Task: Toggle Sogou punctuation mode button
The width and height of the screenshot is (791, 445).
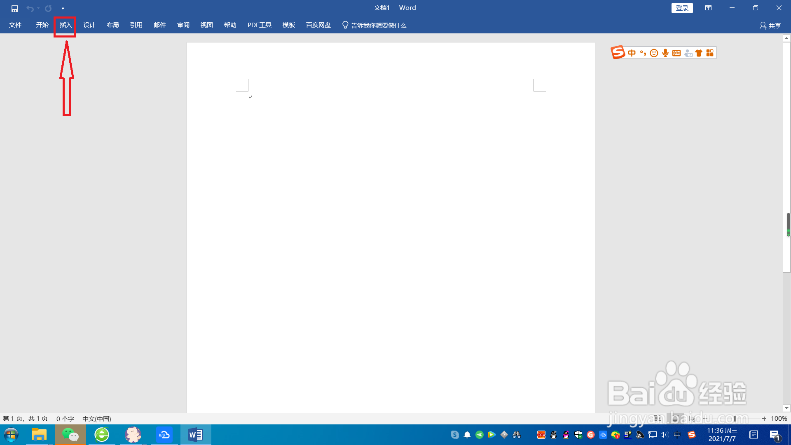Action: [x=643, y=53]
